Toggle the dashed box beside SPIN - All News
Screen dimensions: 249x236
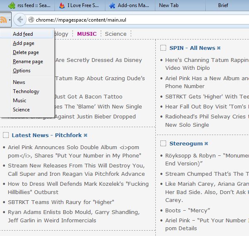coord(163,48)
